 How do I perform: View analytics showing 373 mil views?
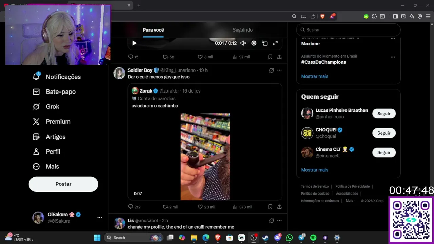pos(242,207)
